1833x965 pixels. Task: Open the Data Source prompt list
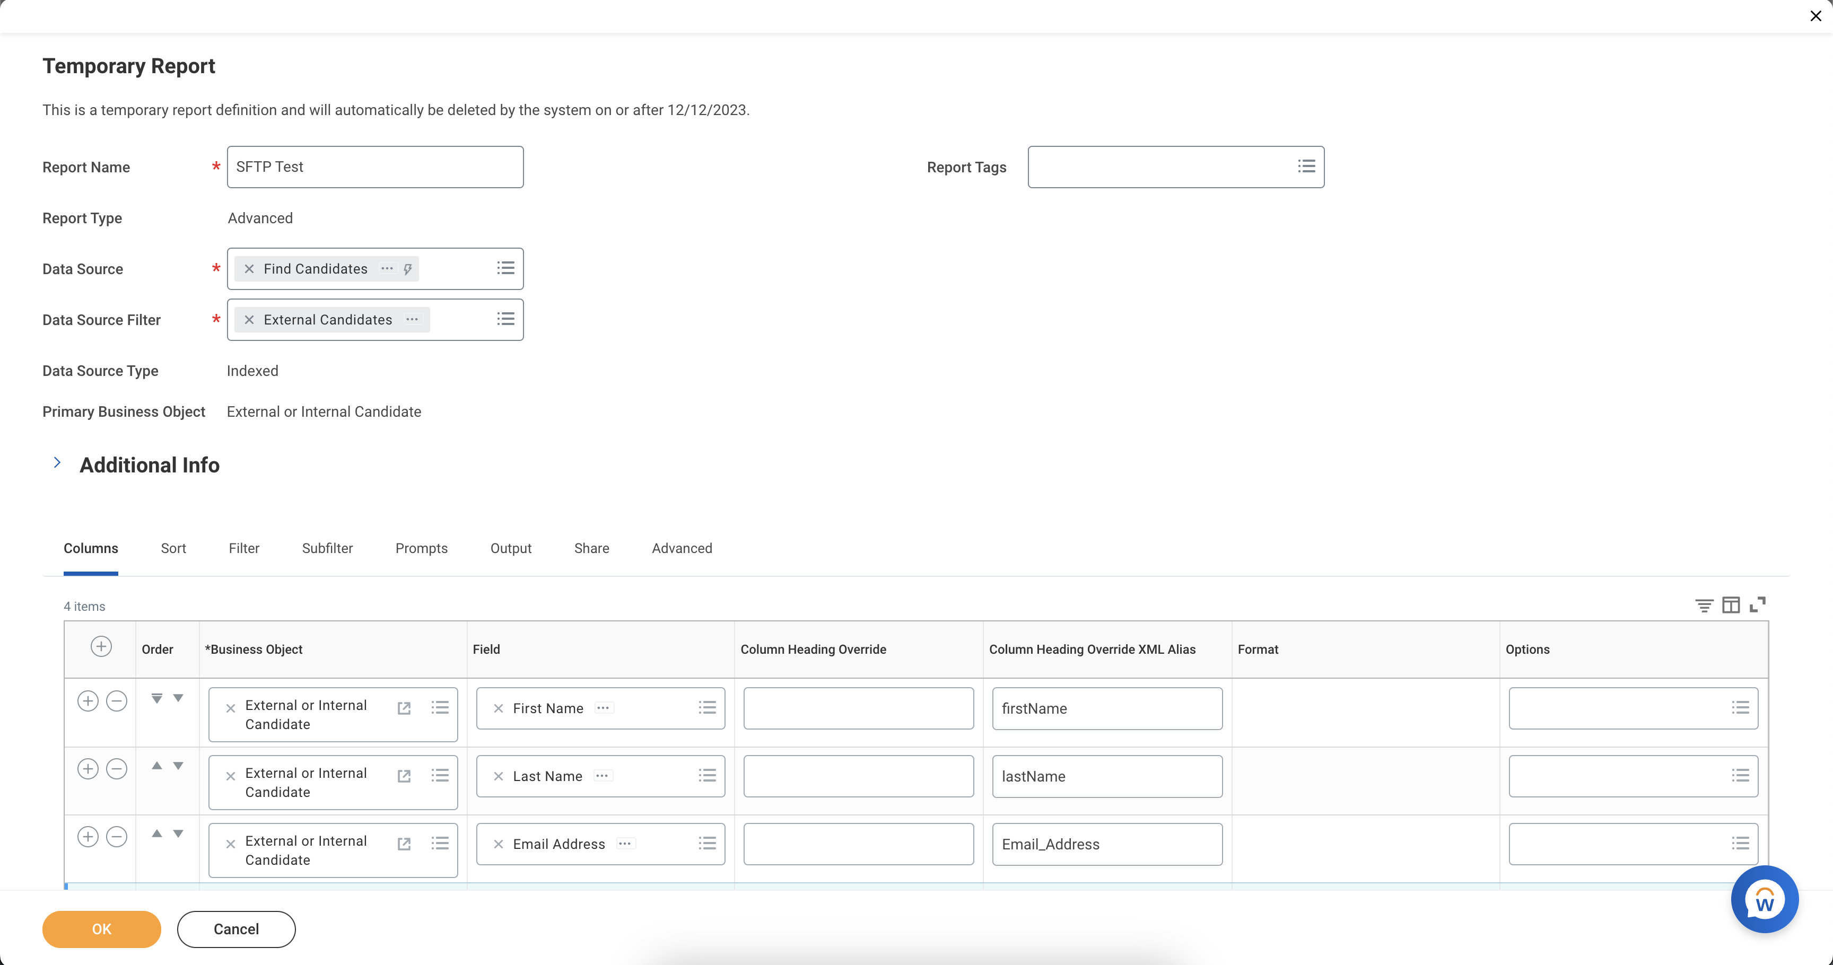tap(505, 268)
